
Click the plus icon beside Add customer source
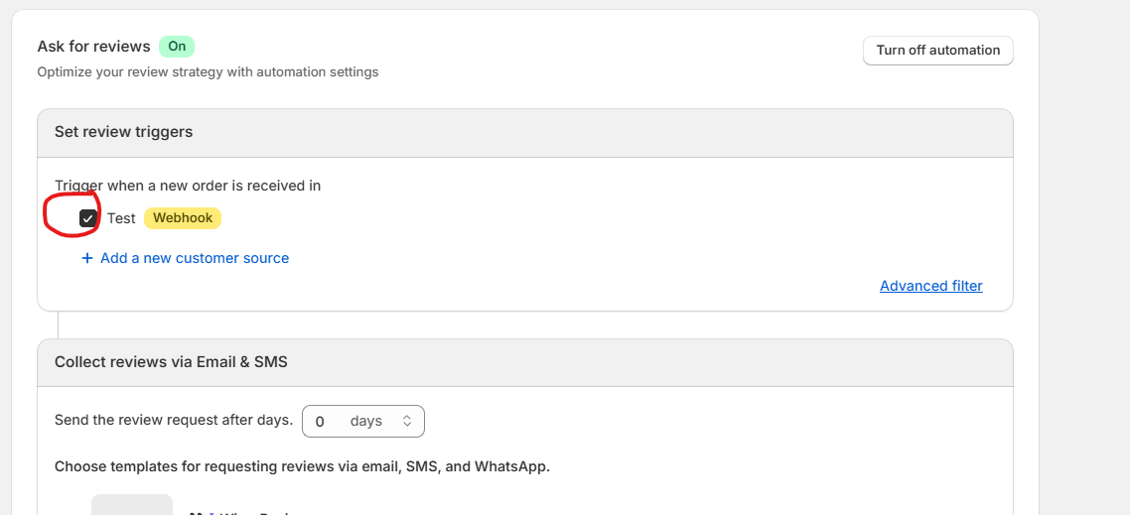(x=87, y=258)
